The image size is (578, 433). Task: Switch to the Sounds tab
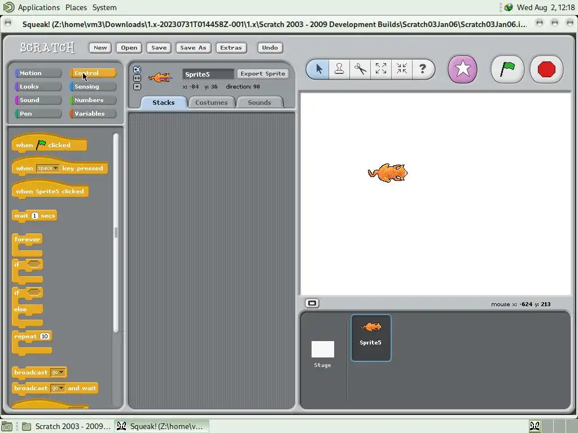coord(260,103)
